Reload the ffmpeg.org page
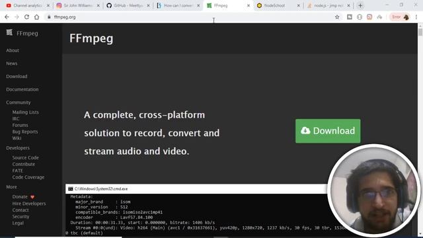 point(26,17)
